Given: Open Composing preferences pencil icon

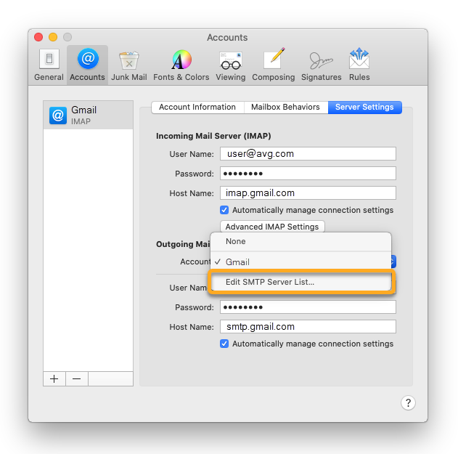Looking at the screenshot, I should [274, 65].
